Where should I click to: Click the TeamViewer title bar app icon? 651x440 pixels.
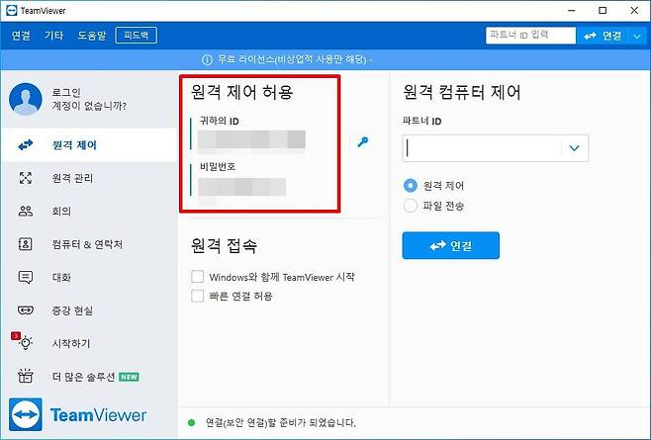[12, 10]
